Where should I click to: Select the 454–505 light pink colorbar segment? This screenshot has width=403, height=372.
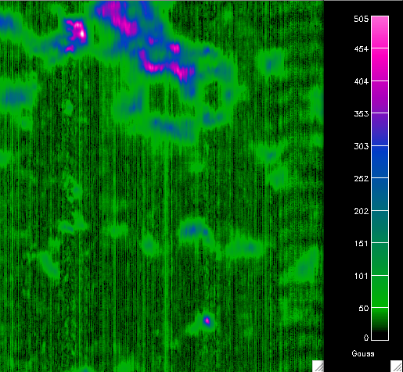click(x=380, y=32)
